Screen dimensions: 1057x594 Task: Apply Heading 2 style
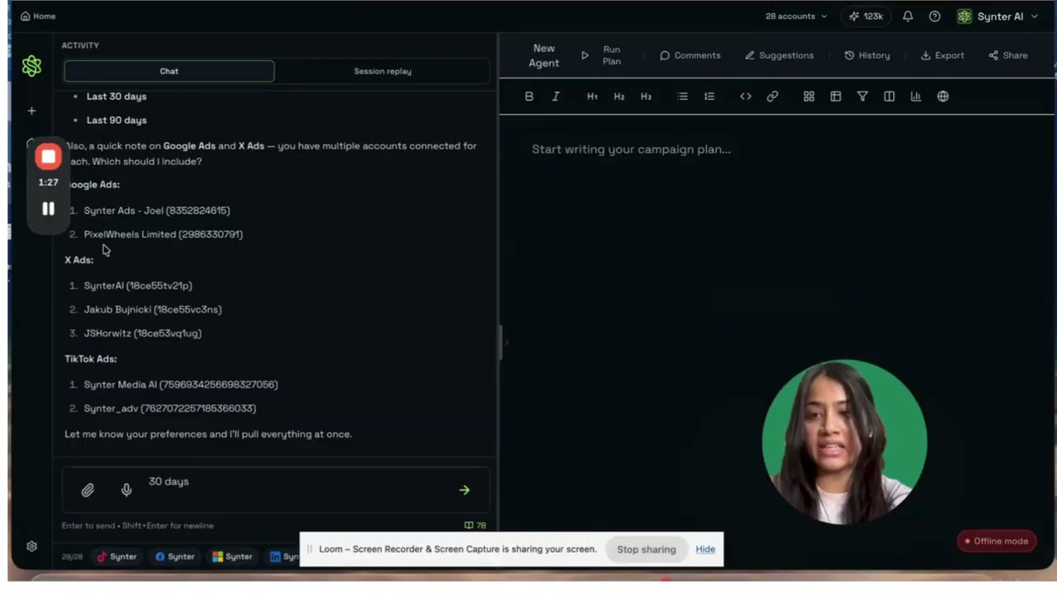pyautogui.click(x=619, y=97)
